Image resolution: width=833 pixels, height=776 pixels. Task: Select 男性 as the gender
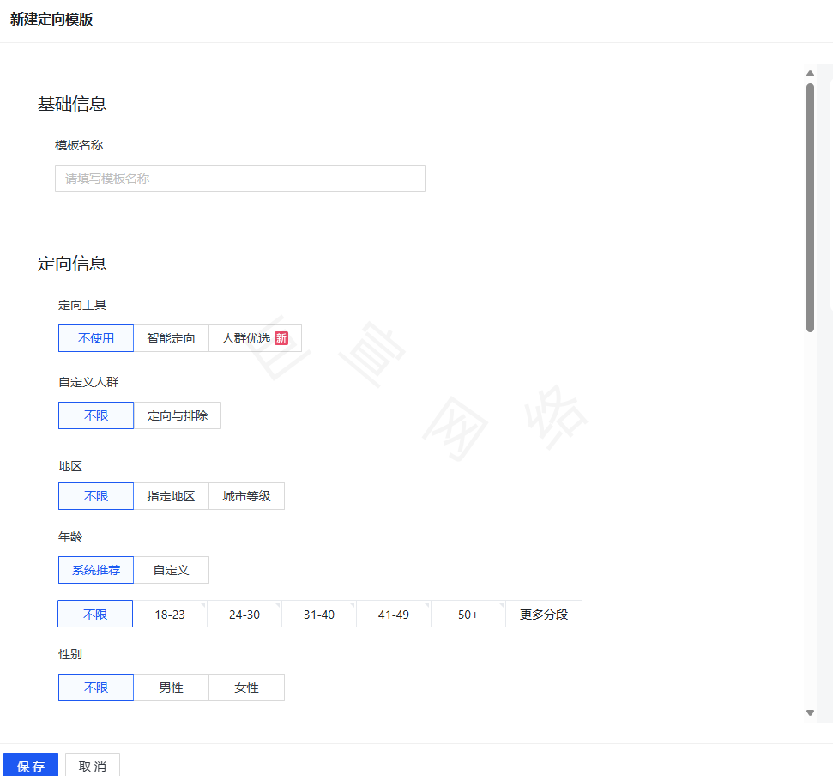pyautogui.click(x=171, y=688)
